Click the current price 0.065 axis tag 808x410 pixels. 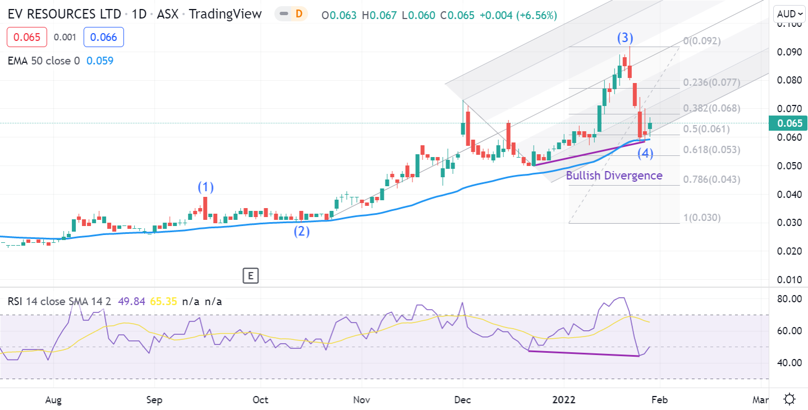pyautogui.click(x=788, y=123)
